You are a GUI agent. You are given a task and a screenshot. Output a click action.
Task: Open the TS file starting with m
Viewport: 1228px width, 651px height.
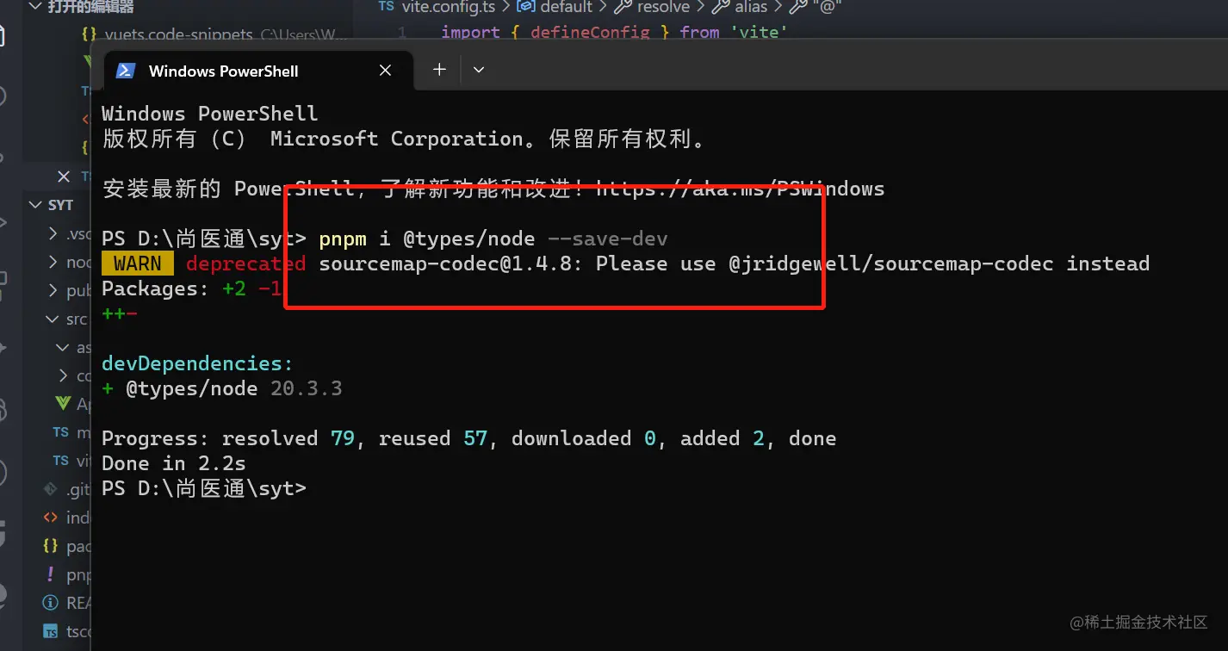tap(84, 431)
